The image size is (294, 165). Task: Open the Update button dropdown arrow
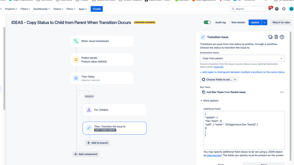coord(264,22)
